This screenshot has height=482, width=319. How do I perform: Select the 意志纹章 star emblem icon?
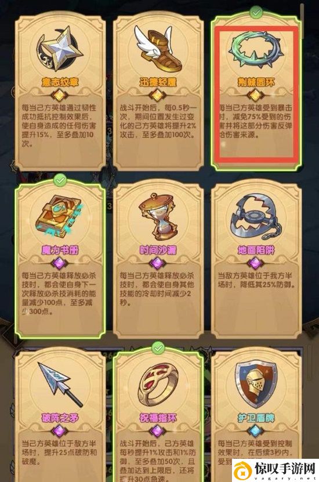pos(60,49)
